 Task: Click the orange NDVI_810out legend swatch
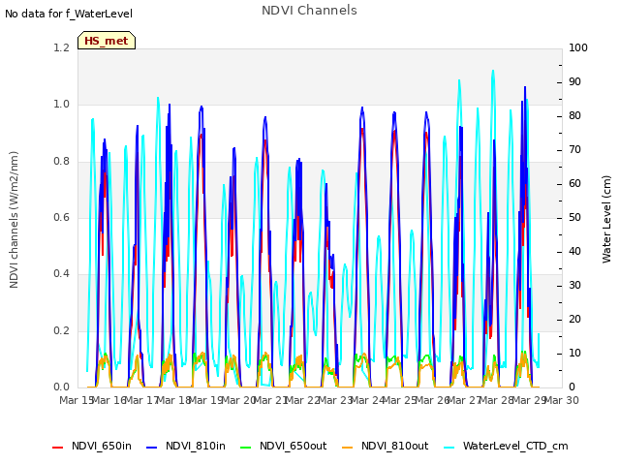347,448
